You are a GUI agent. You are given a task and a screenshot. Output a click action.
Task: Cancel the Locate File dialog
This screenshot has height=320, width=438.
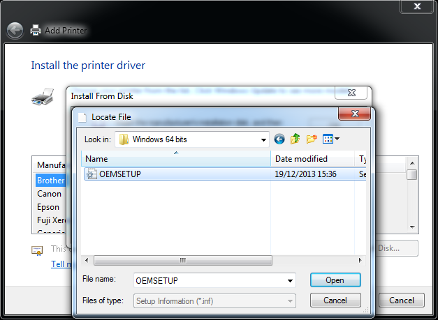click(335, 300)
